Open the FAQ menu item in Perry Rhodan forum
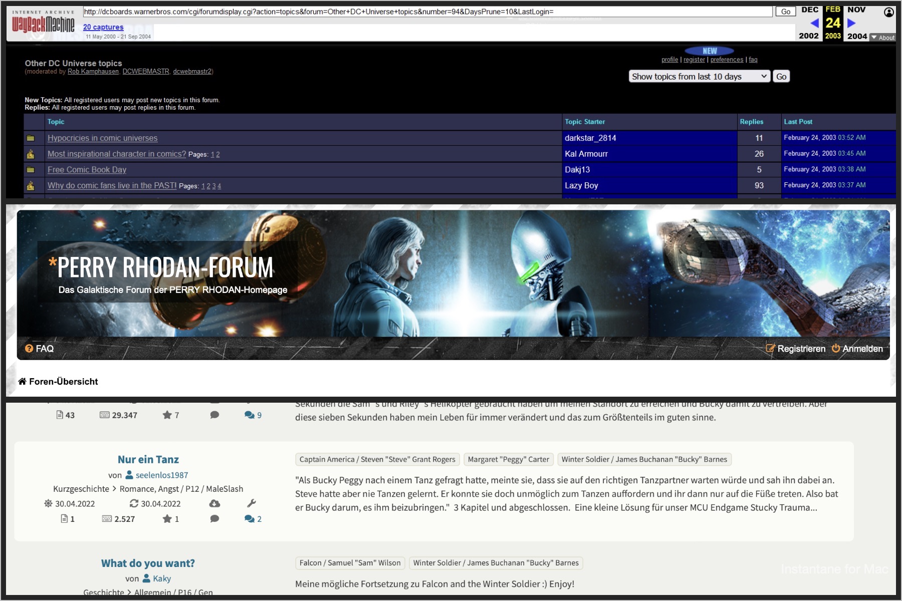Image resolution: width=902 pixels, height=601 pixels. pyautogui.click(x=40, y=349)
